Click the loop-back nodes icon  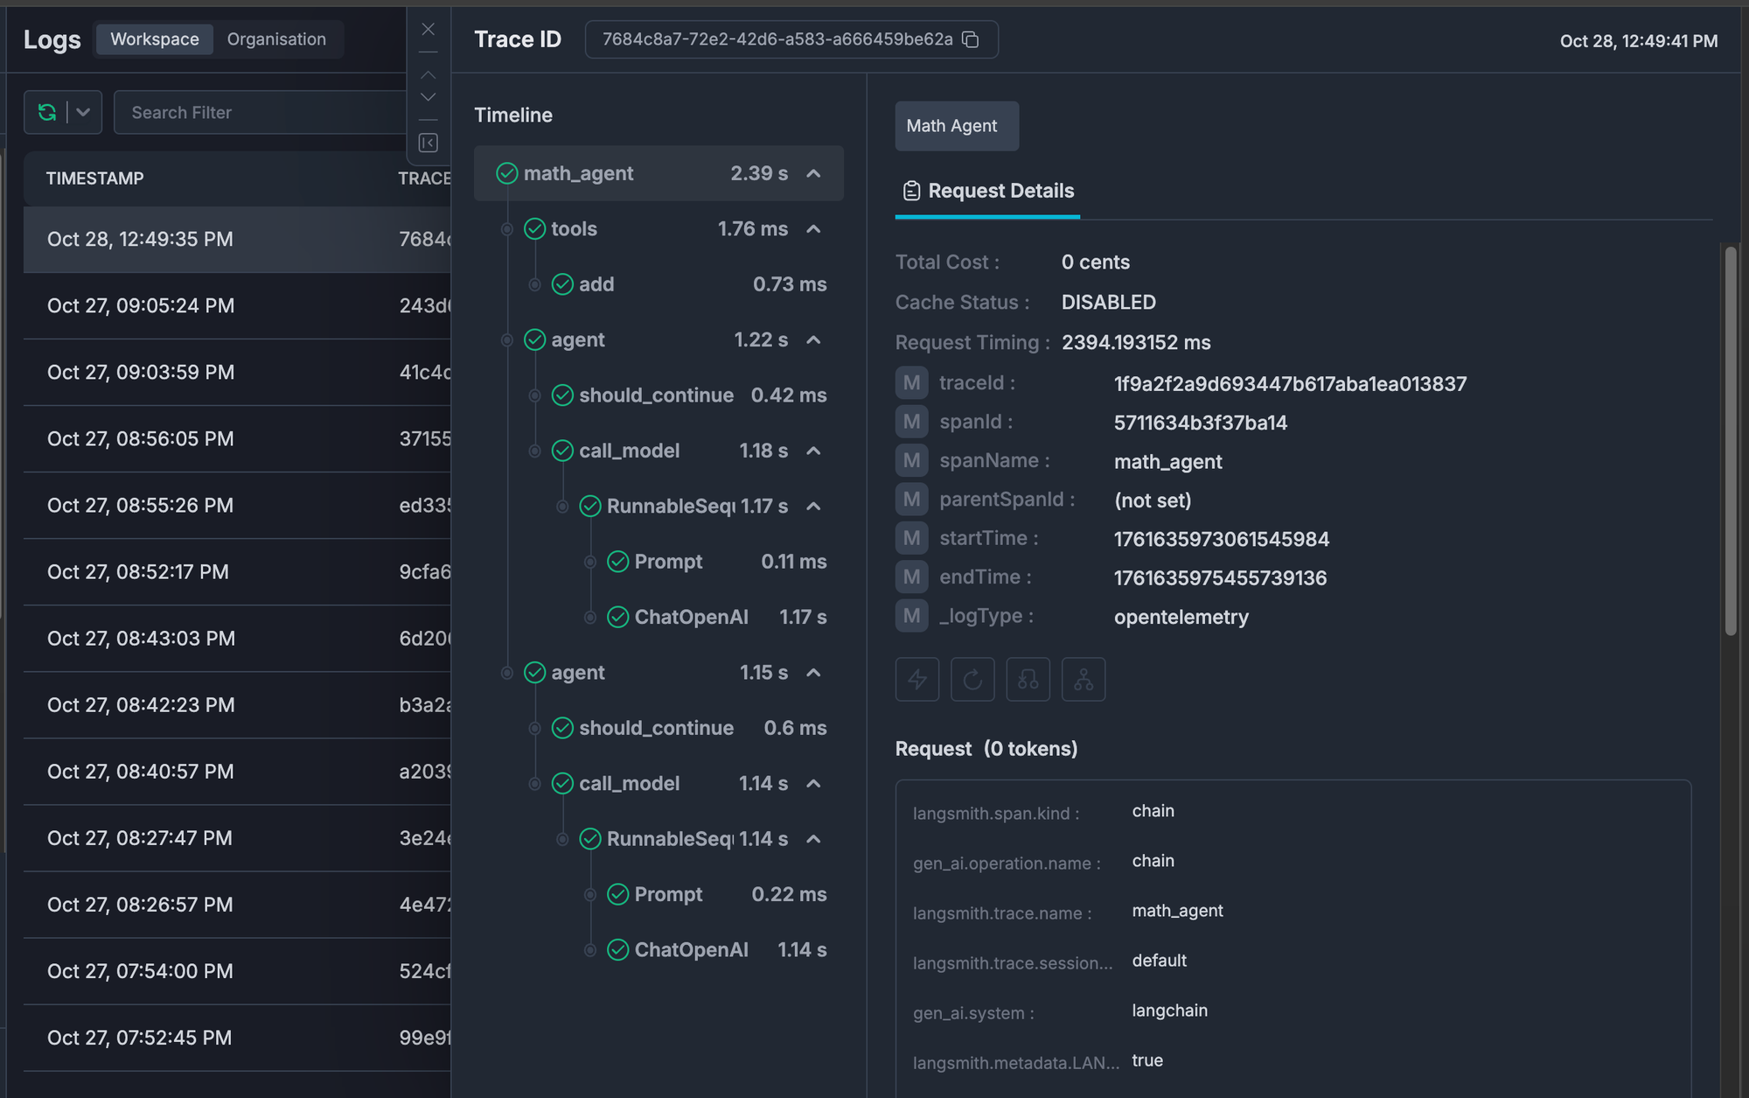[1028, 679]
